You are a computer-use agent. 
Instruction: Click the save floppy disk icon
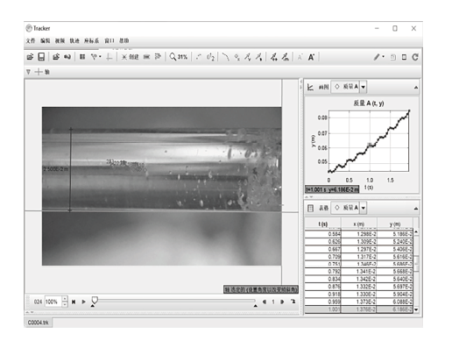click(x=41, y=57)
